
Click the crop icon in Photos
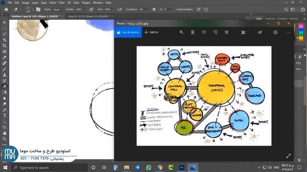click(226, 32)
